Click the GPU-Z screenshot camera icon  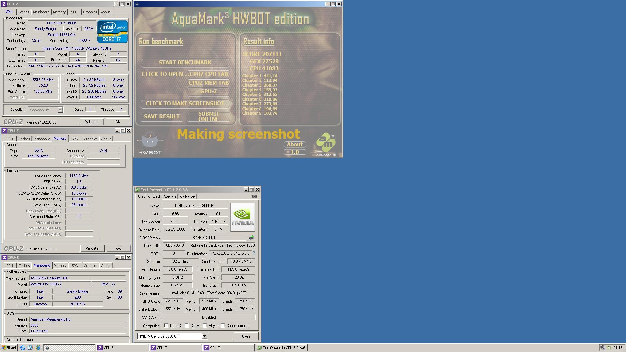(x=254, y=196)
